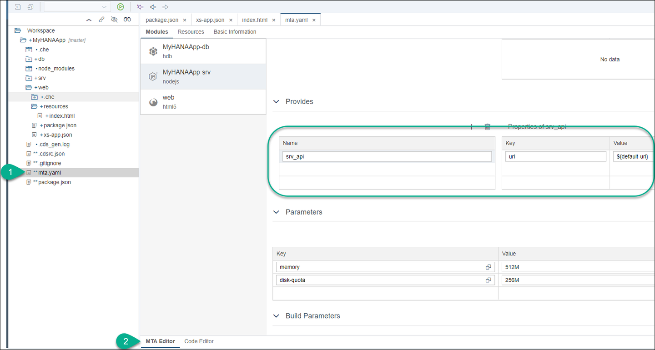Viewport: 655px width, 350px height.
Task: Delete the provides entry with the trash icon
Action: pyautogui.click(x=488, y=127)
